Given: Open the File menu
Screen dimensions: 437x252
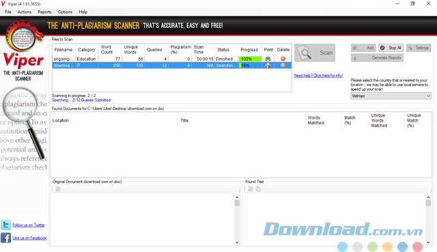Looking at the screenshot, I should (x=8, y=12).
